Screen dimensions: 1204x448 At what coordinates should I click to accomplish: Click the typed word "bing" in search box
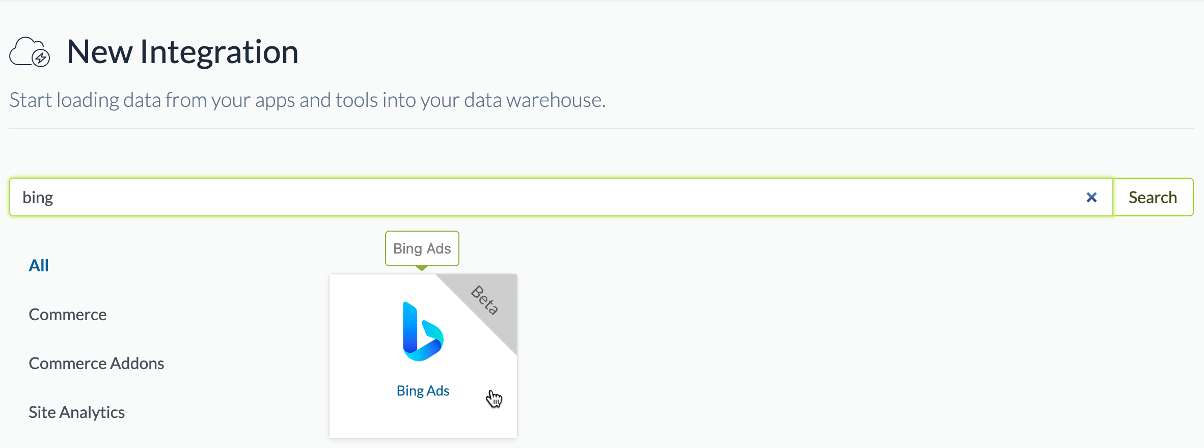point(38,198)
